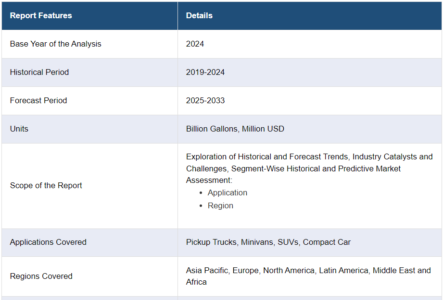Select the 'Regions Covered' row label
Screen dimensions: 443x300
click(x=41, y=276)
